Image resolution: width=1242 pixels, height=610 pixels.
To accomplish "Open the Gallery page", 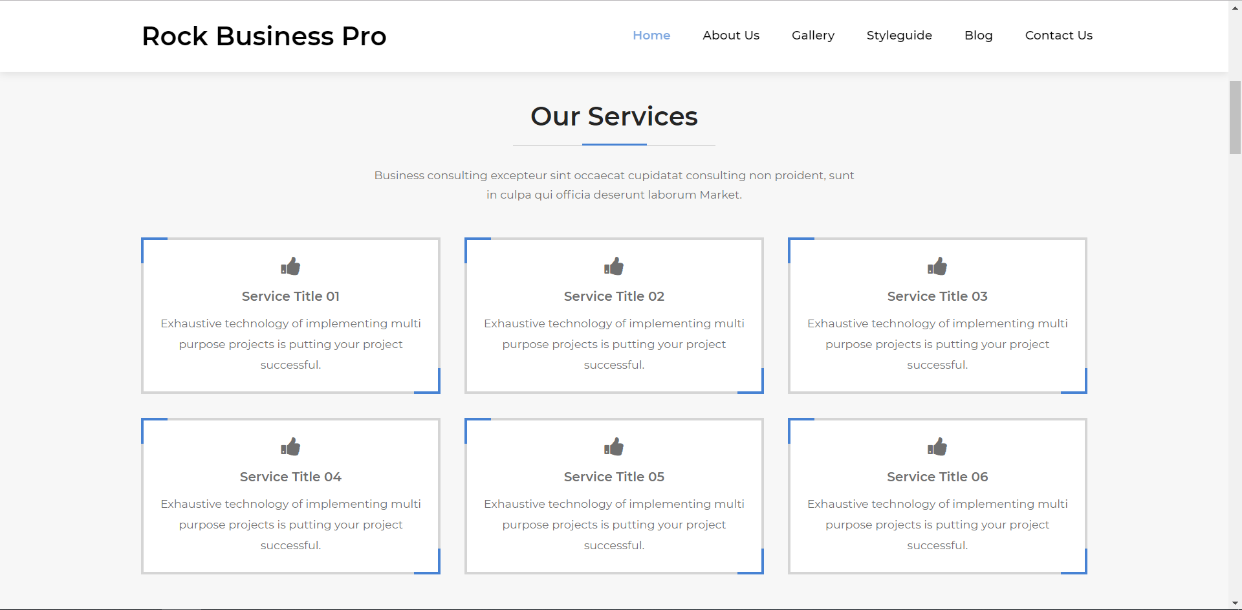I will (812, 36).
